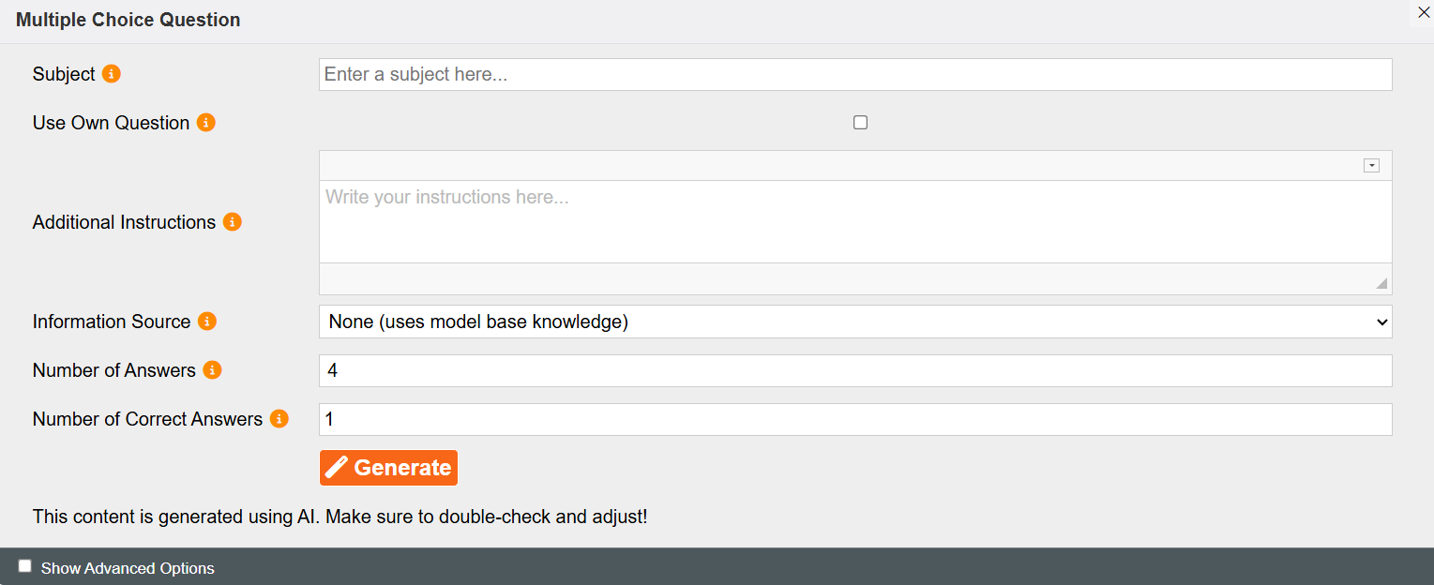The width and height of the screenshot is (1434, 585).
Task: Open the Information Source dropdown
Action: click(x=855, y=322)
